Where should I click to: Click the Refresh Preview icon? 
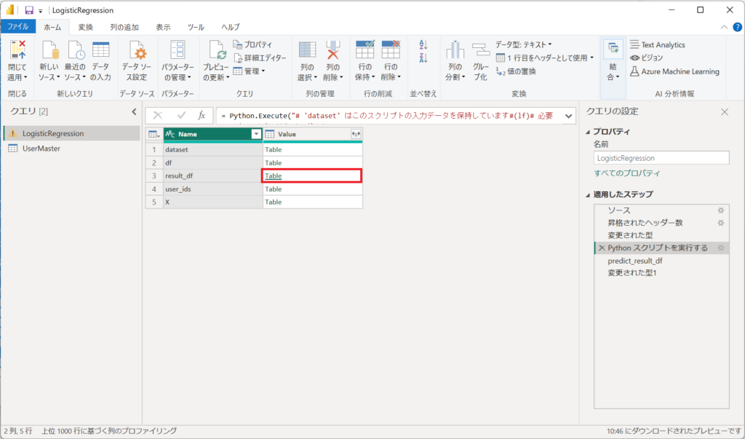(x=217, y=50)
